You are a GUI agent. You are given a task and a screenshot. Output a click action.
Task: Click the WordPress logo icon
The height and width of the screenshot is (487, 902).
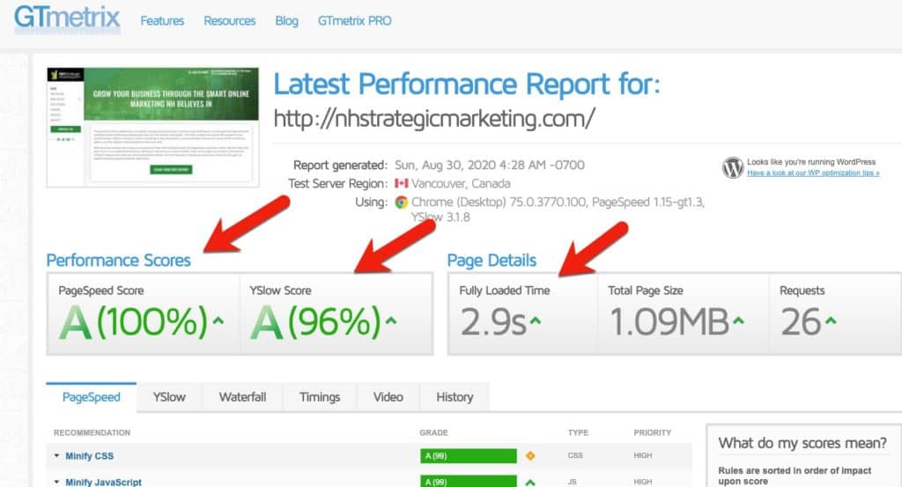point(732,167)
